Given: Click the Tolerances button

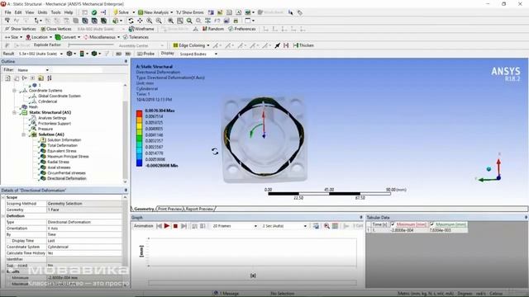Looking at the screenshot, I should [136, 37].
